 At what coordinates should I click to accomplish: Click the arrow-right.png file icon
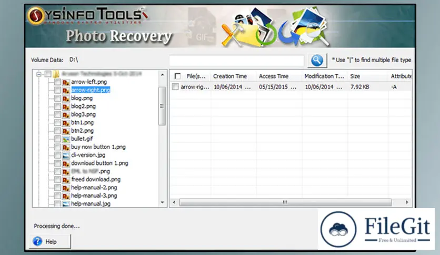(66, 90)
